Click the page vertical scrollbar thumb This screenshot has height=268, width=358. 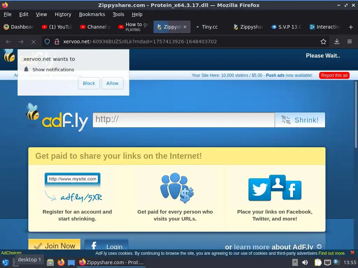356,114
